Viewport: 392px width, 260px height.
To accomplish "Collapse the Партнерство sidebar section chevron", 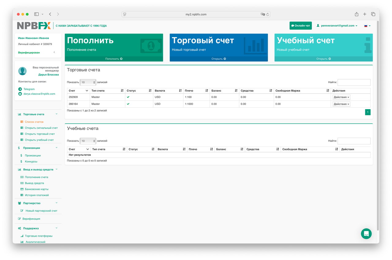I will click(x=56, y=203).
